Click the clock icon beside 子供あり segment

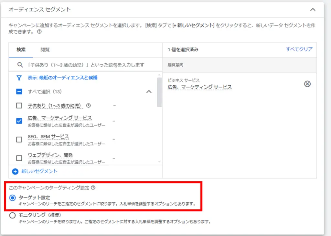coord(89,105)
